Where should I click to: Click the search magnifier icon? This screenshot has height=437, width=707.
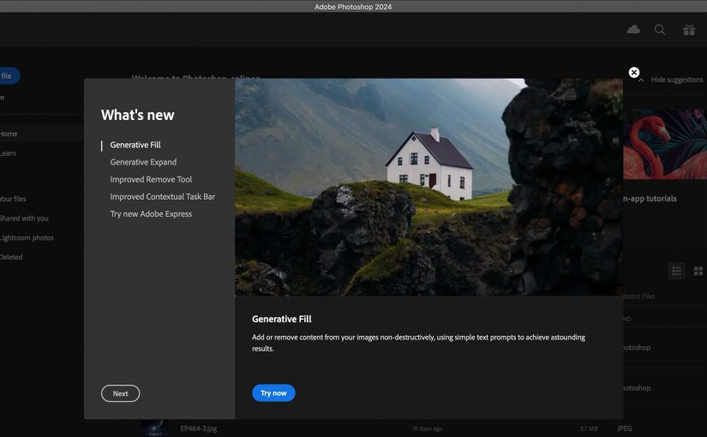(660, 30)
